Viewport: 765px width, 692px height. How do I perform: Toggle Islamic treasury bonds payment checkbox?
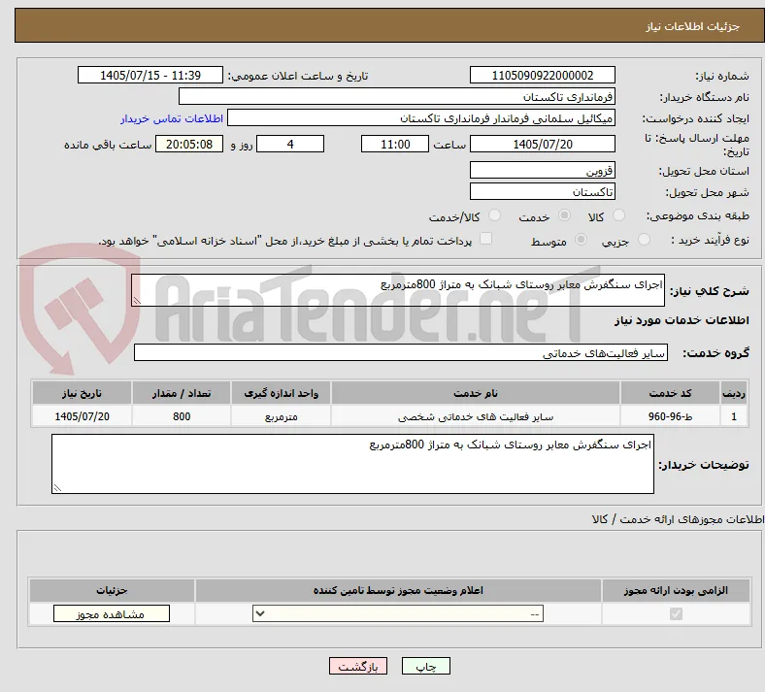485,239
